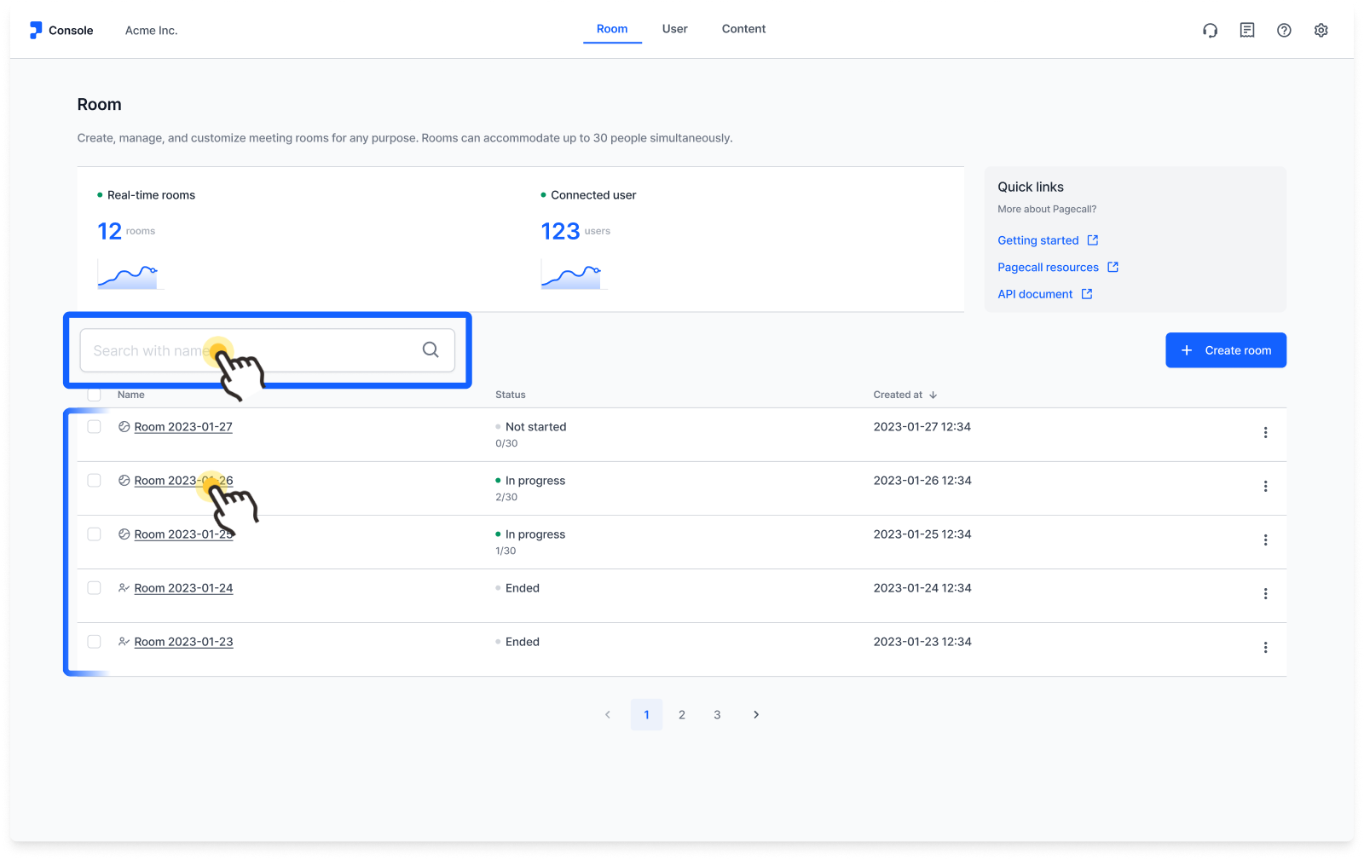Image resolution: width=1364 pixels, height=860 pixels.
Task: Check the box for Room 2023-01-24
Action: point(94,588)
